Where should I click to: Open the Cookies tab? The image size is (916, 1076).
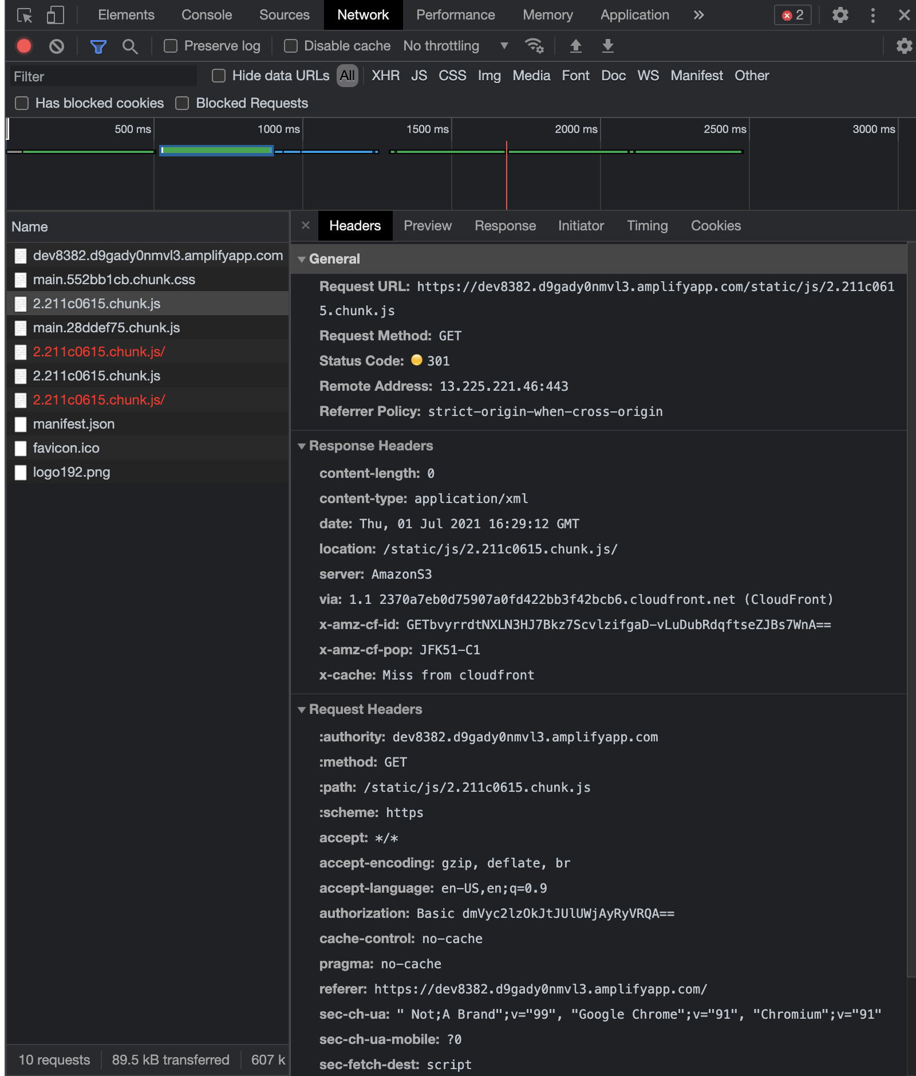coord(716,226)
